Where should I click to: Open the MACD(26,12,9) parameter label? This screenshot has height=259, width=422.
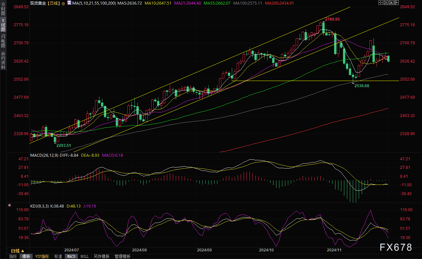coord(44,155)
